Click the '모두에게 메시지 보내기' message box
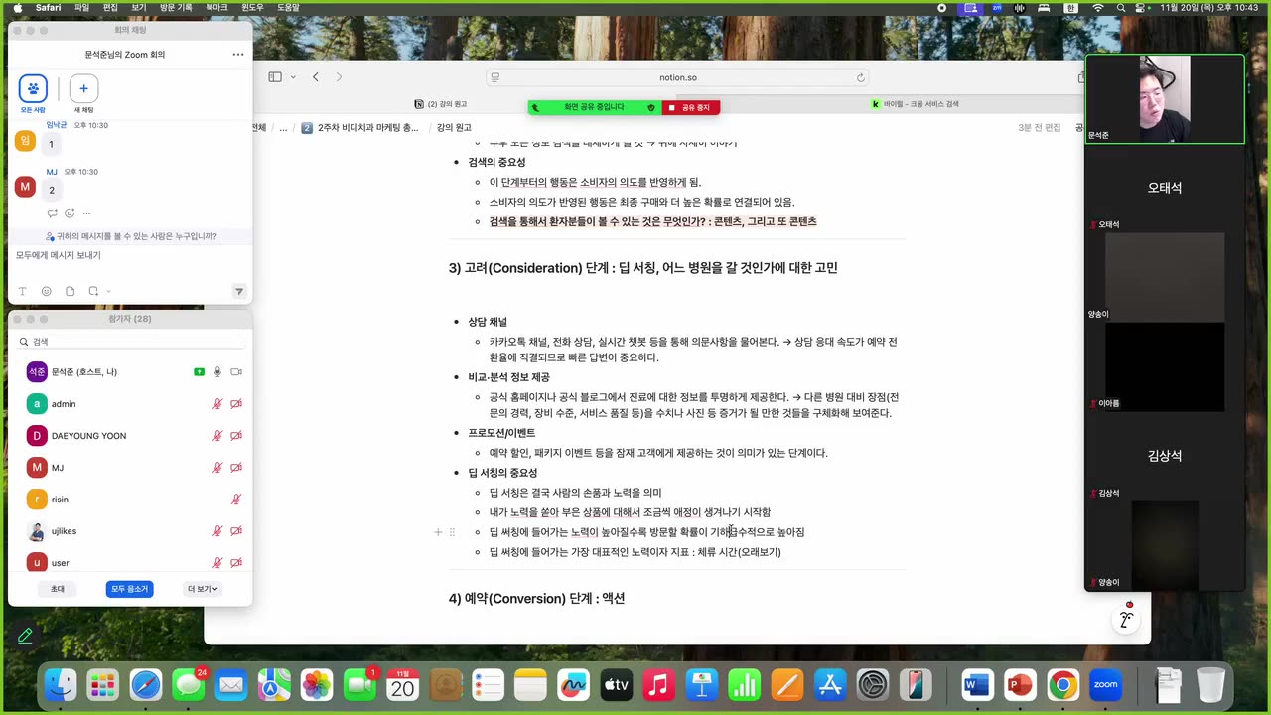 (x=130, y=256)
